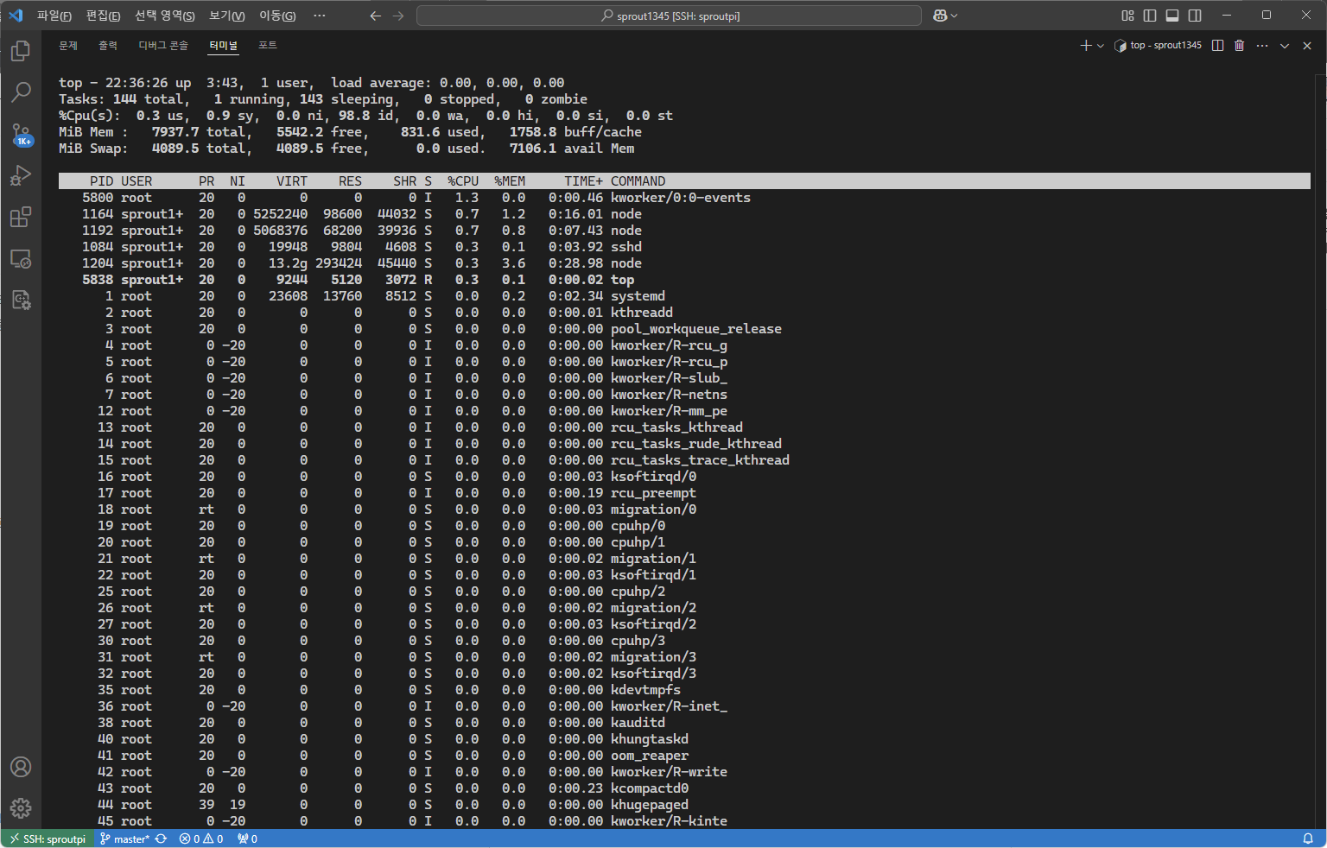Click the kworker/0:0-events process row

click(x=684, y=198)
